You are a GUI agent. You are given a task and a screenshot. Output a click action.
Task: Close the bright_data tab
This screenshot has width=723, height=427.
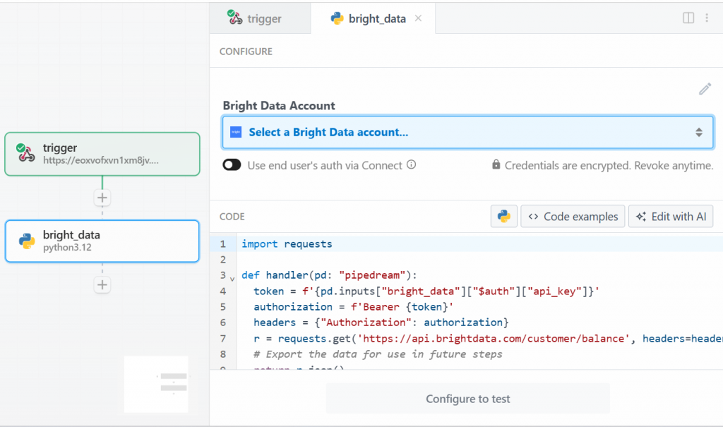(x=417, y=19)
